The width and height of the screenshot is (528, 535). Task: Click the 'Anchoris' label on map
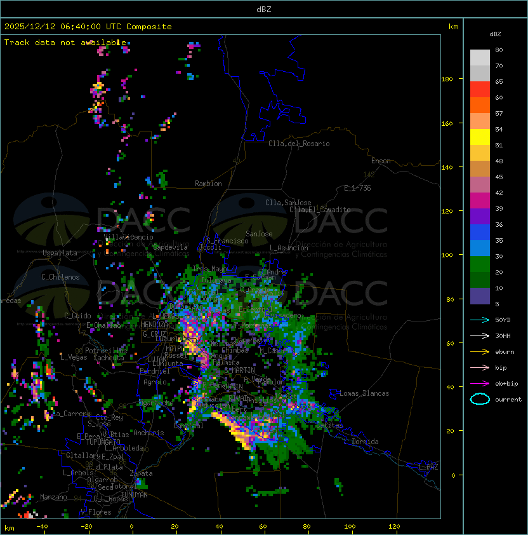148,433
